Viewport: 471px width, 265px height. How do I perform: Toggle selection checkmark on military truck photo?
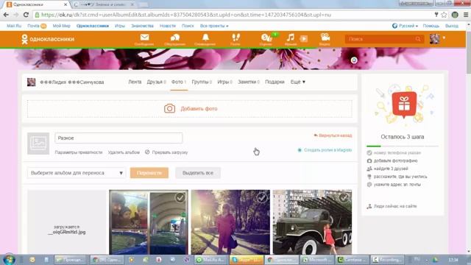point(344,198)
